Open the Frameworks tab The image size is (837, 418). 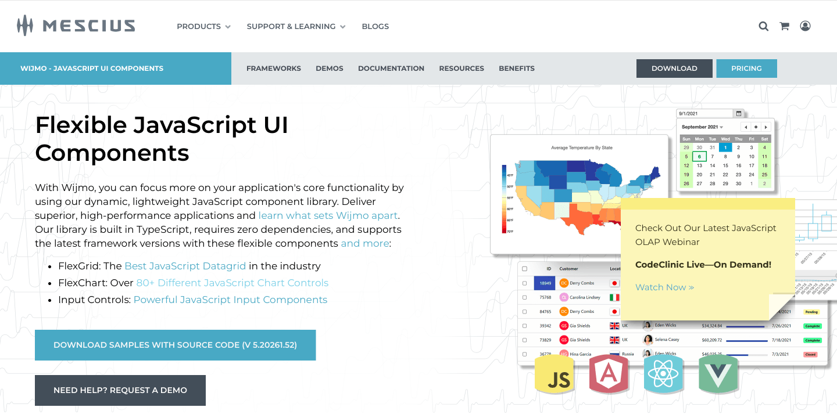pos(274,69)
